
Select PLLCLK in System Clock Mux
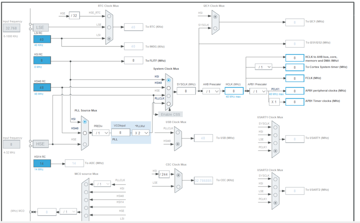169,104
